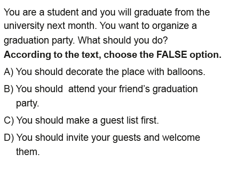The height and width of the screenshot is (176, 228).
Task: Click the word 'attend' in option B
Action: click(x=81, y=89)
